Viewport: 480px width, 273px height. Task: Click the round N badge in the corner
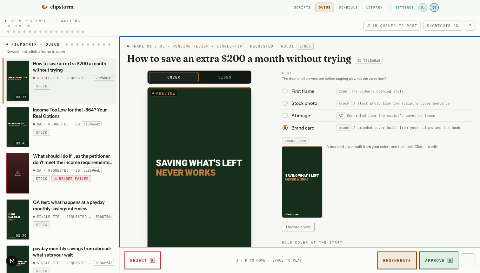tap(12, 261)
